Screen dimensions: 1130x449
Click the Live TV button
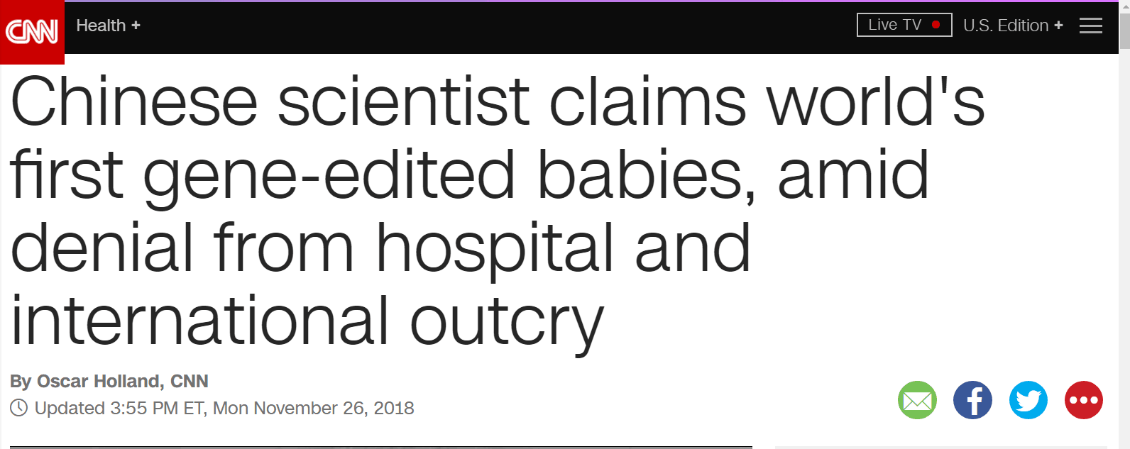895,25
